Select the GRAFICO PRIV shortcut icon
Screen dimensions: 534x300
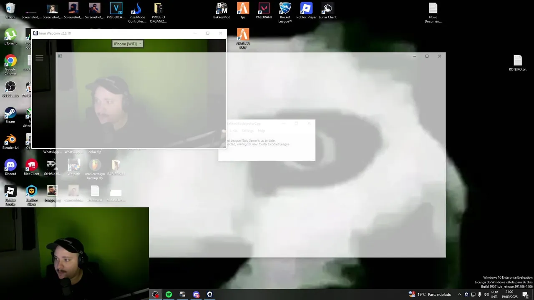click(x=243, y=39)
